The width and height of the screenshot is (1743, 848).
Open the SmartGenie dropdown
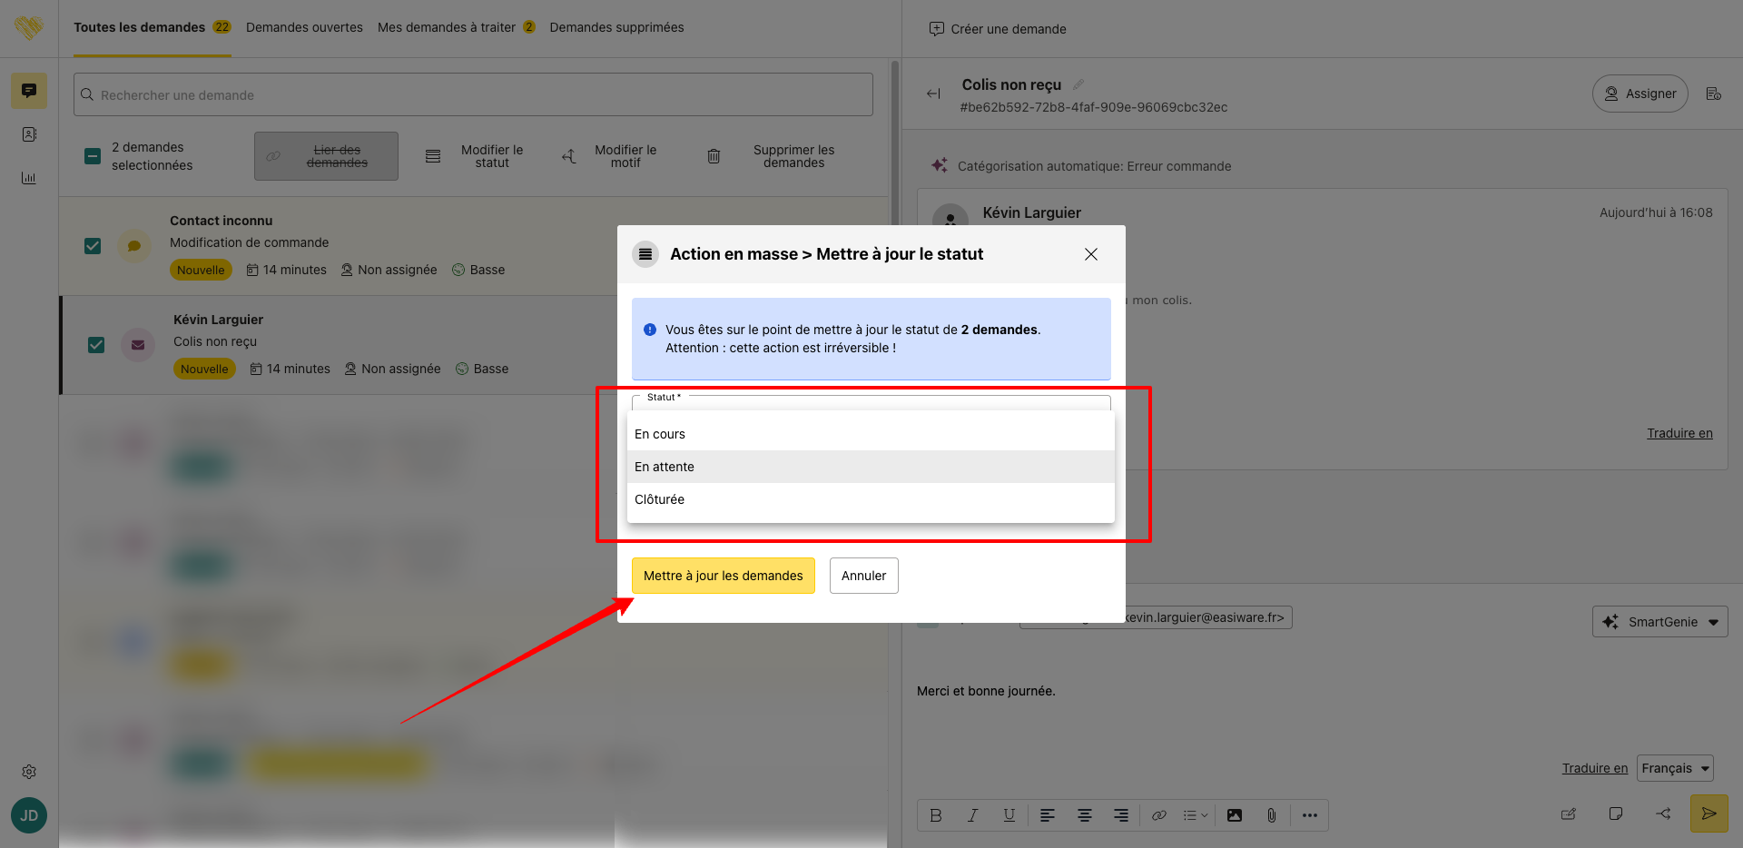point(1659,622)
